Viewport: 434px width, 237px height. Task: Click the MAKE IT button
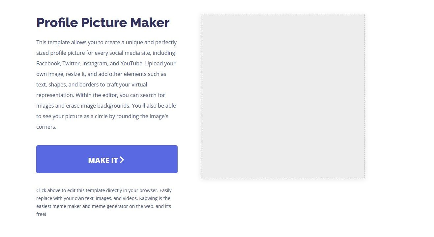(107, 159)
